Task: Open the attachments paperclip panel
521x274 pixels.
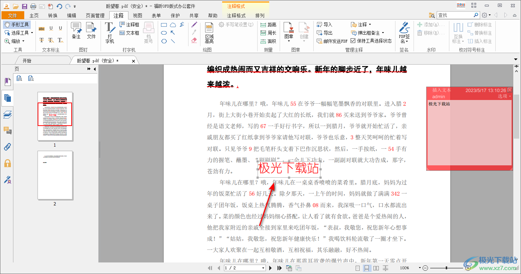Action: [x=7, y=147]
